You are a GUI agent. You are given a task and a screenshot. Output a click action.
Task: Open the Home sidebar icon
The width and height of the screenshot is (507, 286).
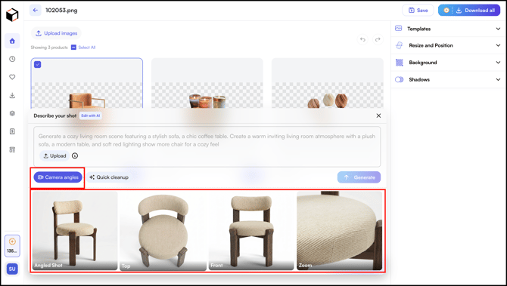point(12,41)
